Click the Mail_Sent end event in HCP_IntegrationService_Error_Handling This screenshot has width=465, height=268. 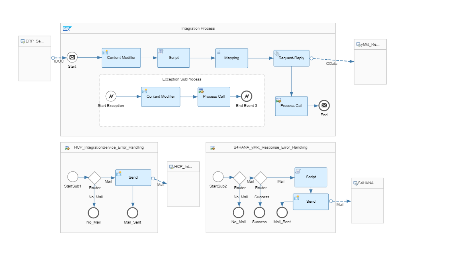click(x=133, y=213)
